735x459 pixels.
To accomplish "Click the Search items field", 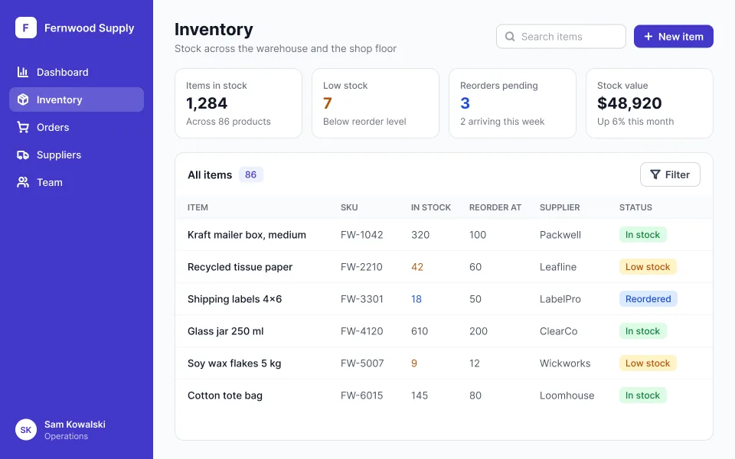I will (x=561, y=37).
